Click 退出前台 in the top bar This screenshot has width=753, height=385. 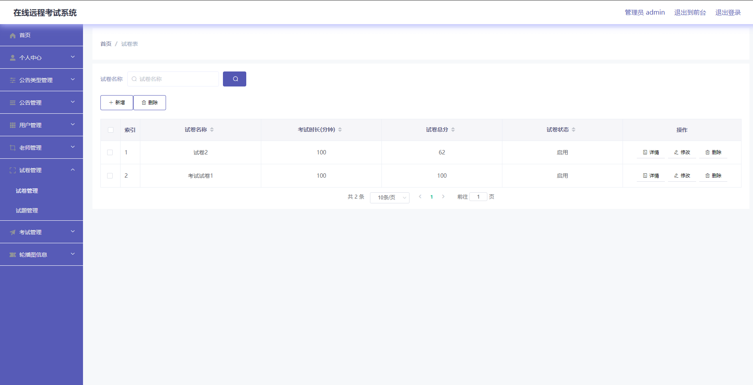coord(690,12)
